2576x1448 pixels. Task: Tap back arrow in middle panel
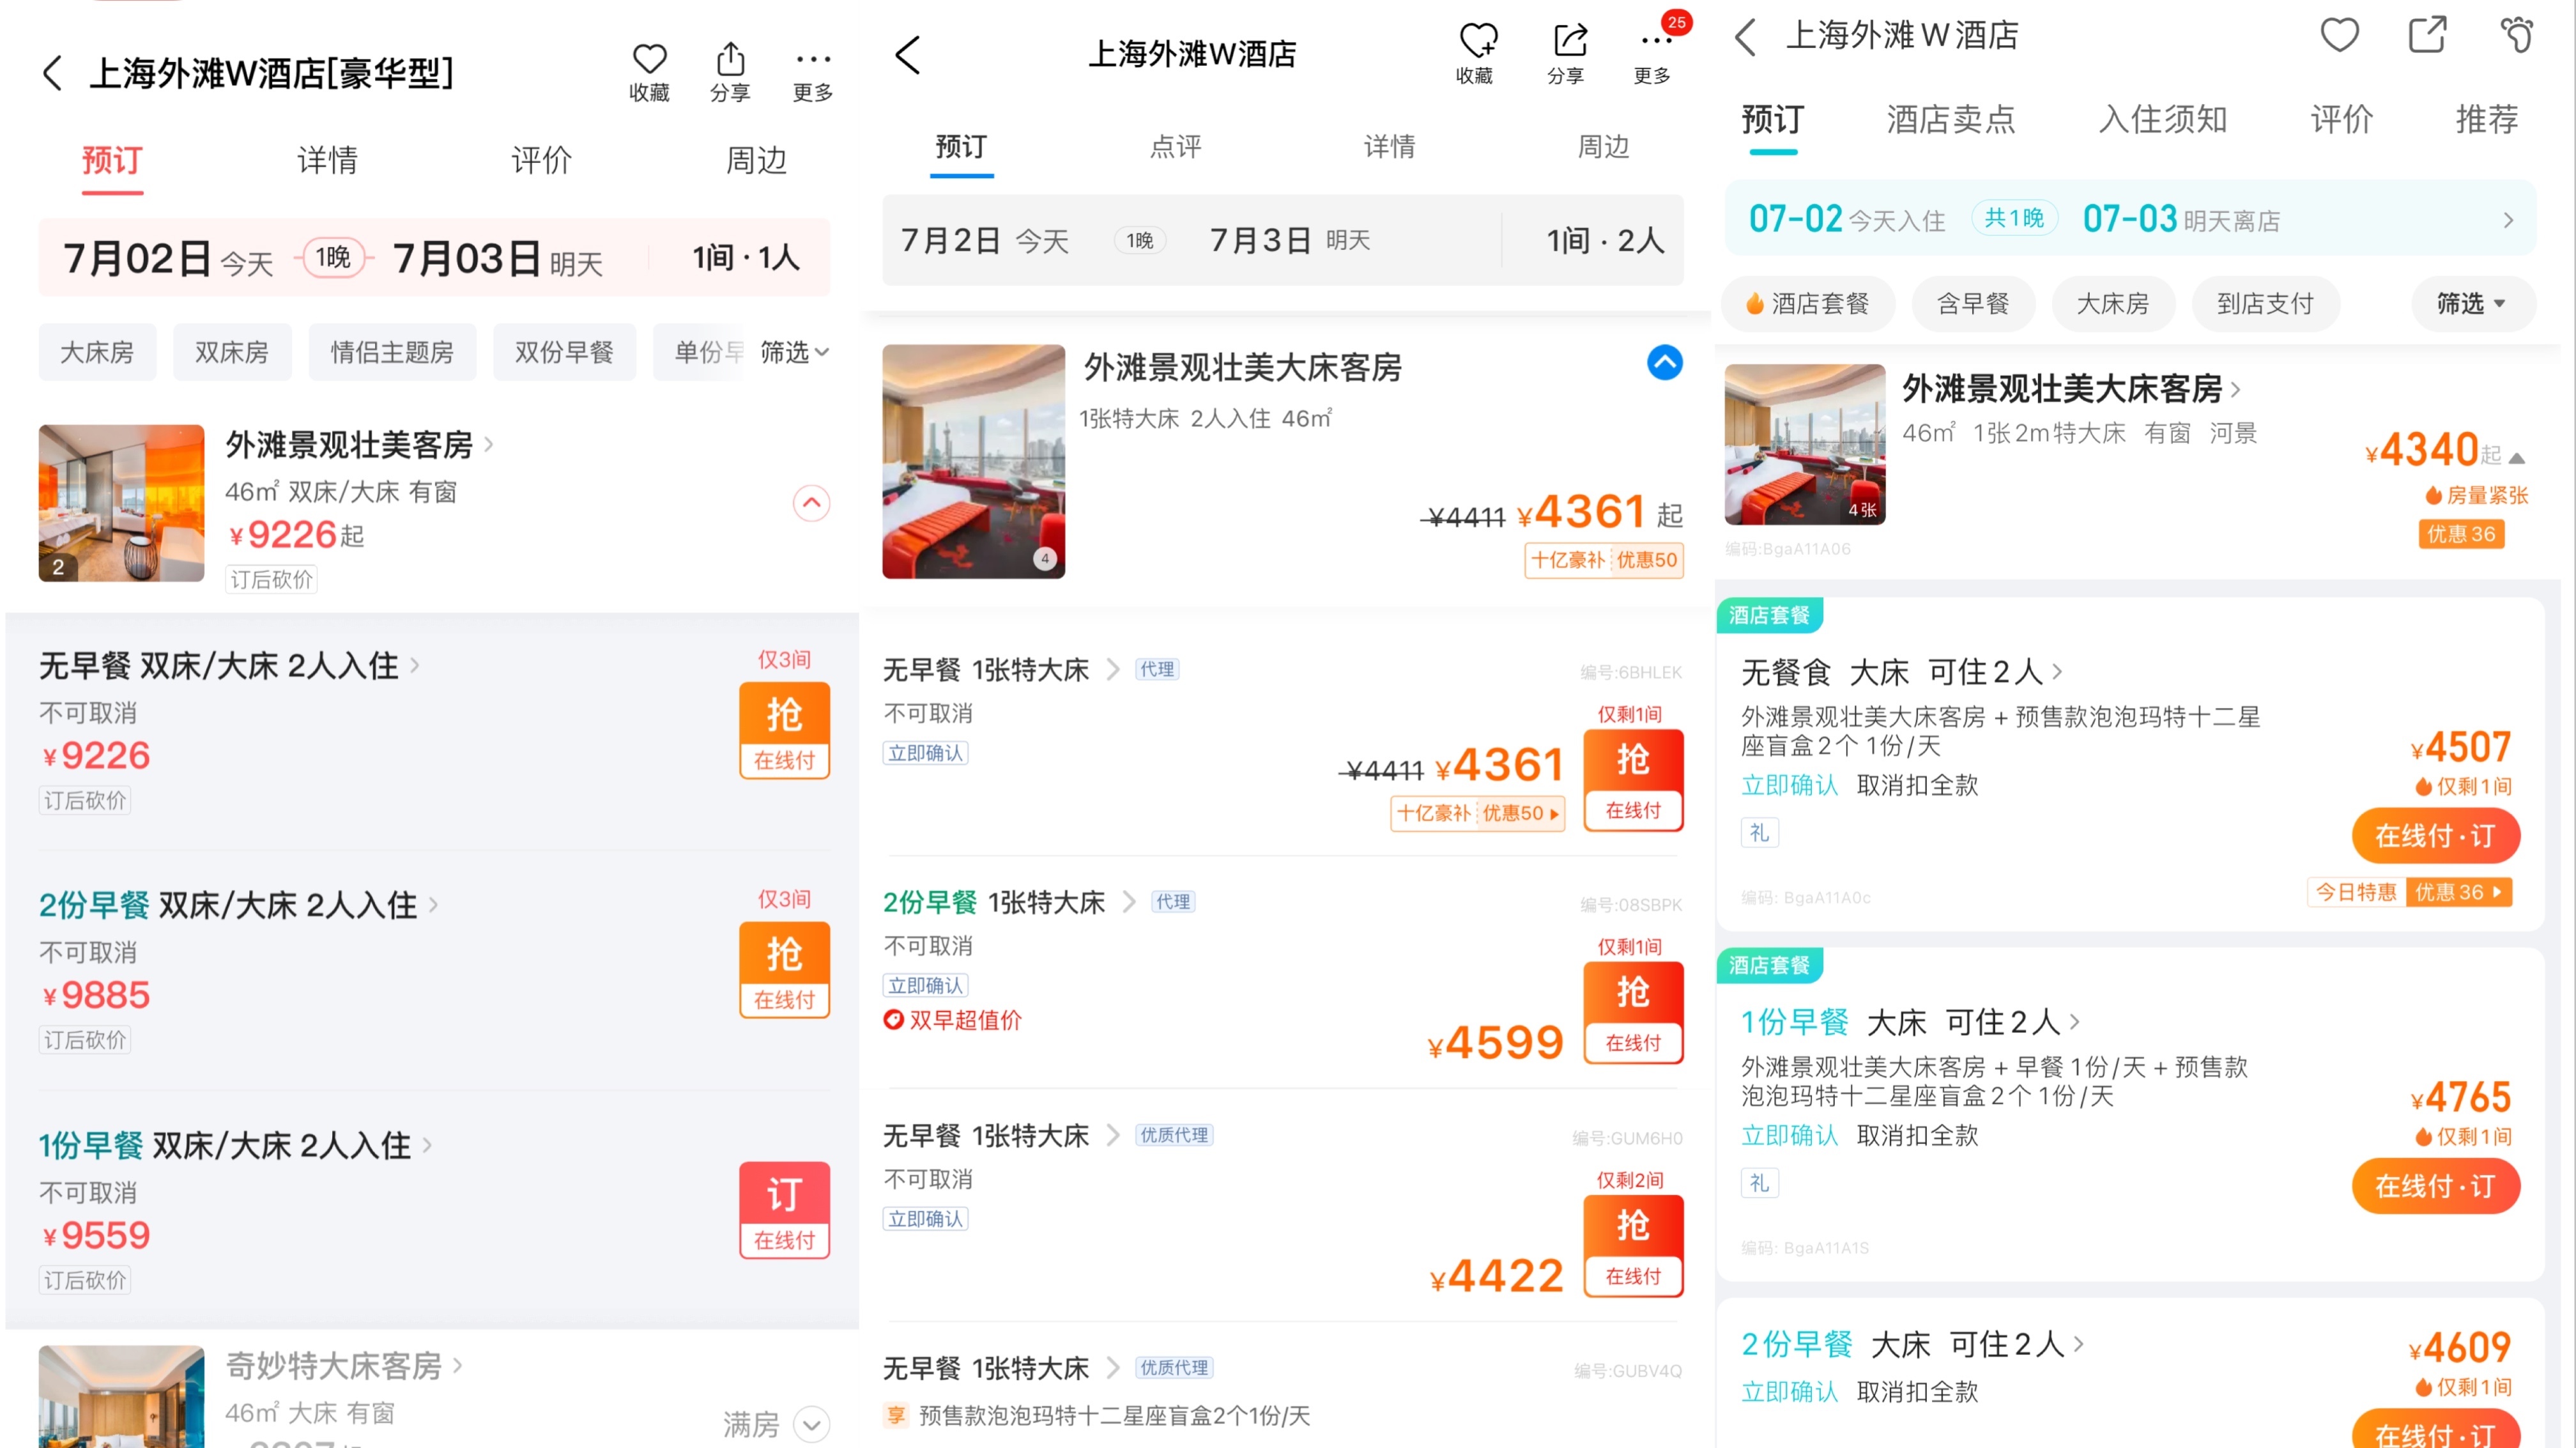(x=909, y=51)
